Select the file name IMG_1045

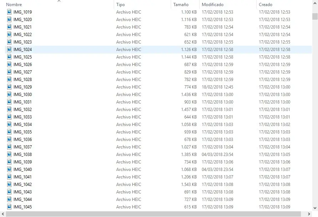(x=22, y=207)
